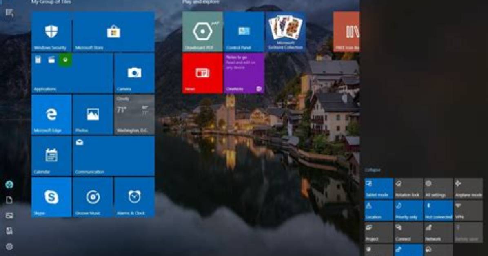Toggle Tablet mode quick action
This screenshot has width=488, height=256.
point(379,188)
